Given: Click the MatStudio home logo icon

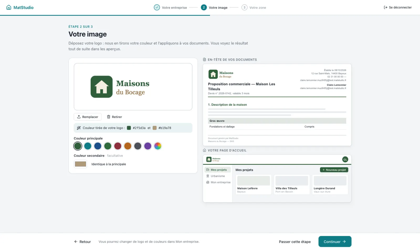Looking at the screenshot, I should point(9,7).
